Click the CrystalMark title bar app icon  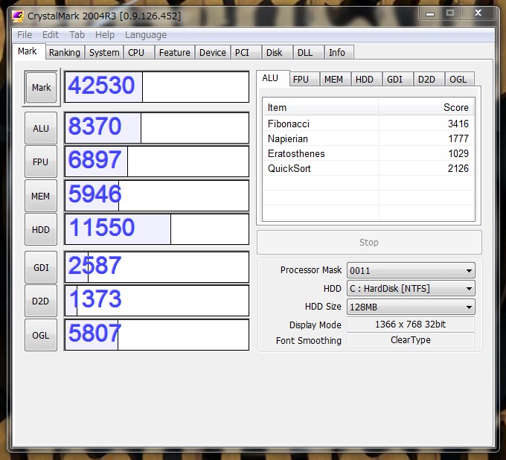click(18, 16)
